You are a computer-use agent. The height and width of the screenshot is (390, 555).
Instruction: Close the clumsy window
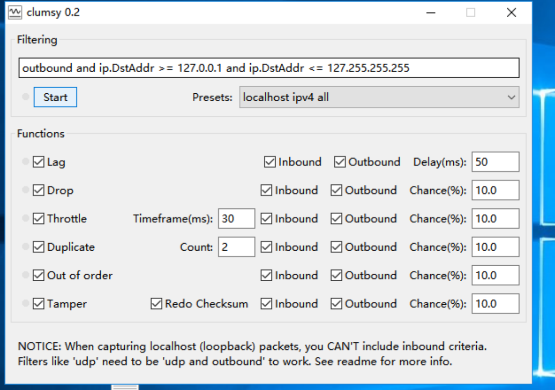[x=511, y=13]
